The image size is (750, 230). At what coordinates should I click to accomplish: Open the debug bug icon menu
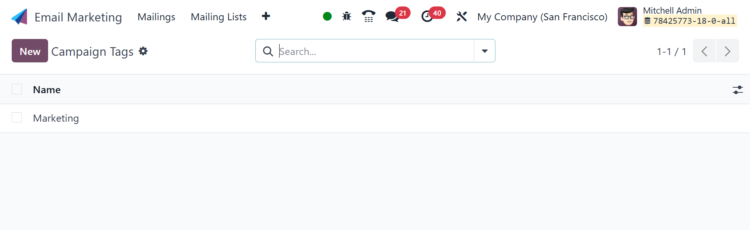tap(346, 16)
